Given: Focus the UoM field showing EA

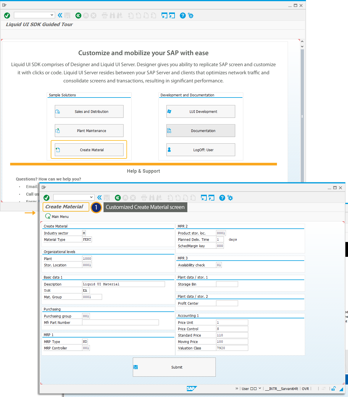Looking at the screenshot, I should pos(86,290).
